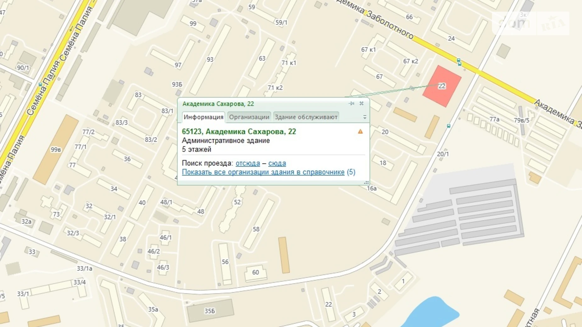Click the сюда route link
The image size is (582, 327).
coord(277,163)
